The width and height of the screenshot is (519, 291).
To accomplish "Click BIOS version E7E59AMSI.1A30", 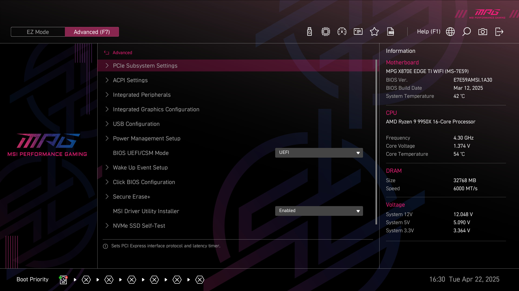I will click(473, 80).
